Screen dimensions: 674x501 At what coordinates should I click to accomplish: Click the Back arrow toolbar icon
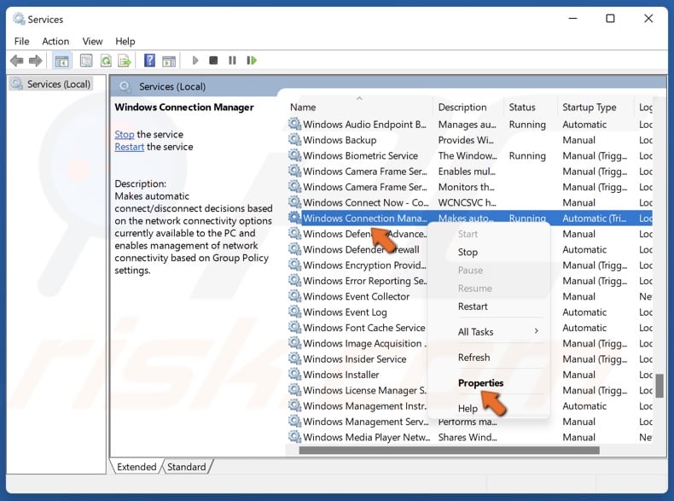[17, 61]
